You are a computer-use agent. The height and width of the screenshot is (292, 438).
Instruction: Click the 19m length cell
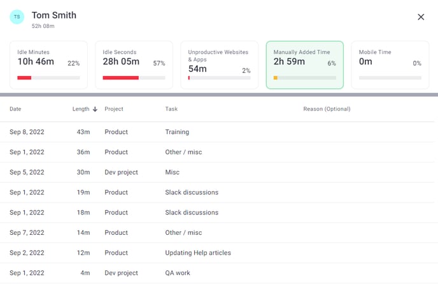click(83, 192)
